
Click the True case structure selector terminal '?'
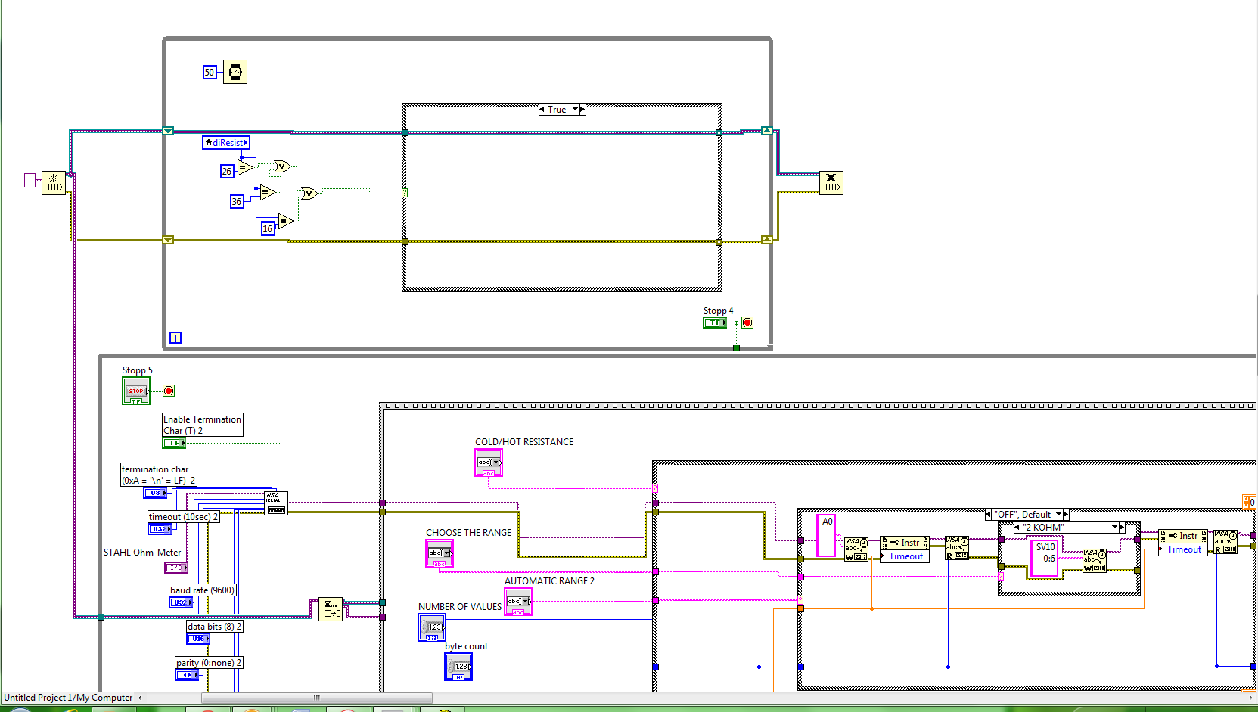[405, 193]
